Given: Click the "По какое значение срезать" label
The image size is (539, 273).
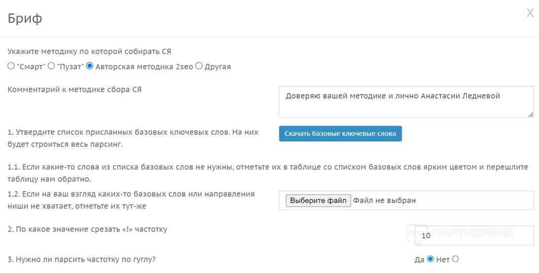Looking at the screenshot, I should (x=87, y=229).
